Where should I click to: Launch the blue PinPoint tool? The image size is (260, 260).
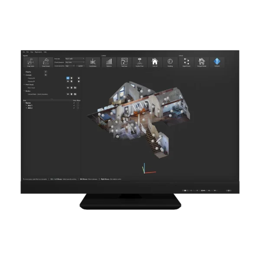point(217,62)
